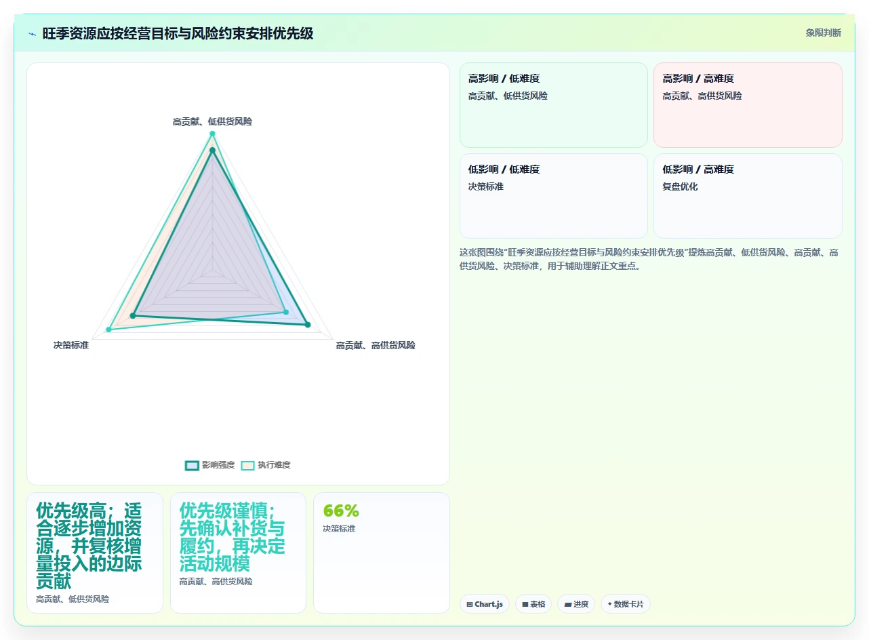Click the top radar axis label 高贡献、低供货风险
869x640 pixels.
pos(212,121)
